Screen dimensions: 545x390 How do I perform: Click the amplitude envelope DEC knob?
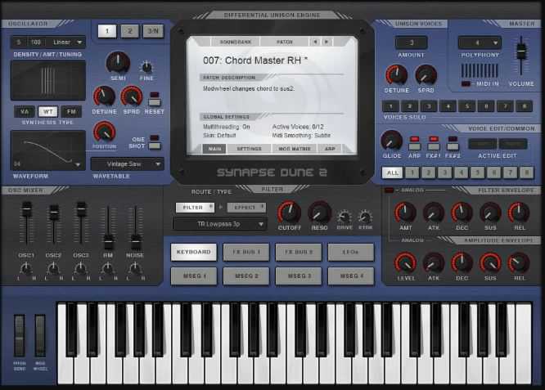[462, 262]
